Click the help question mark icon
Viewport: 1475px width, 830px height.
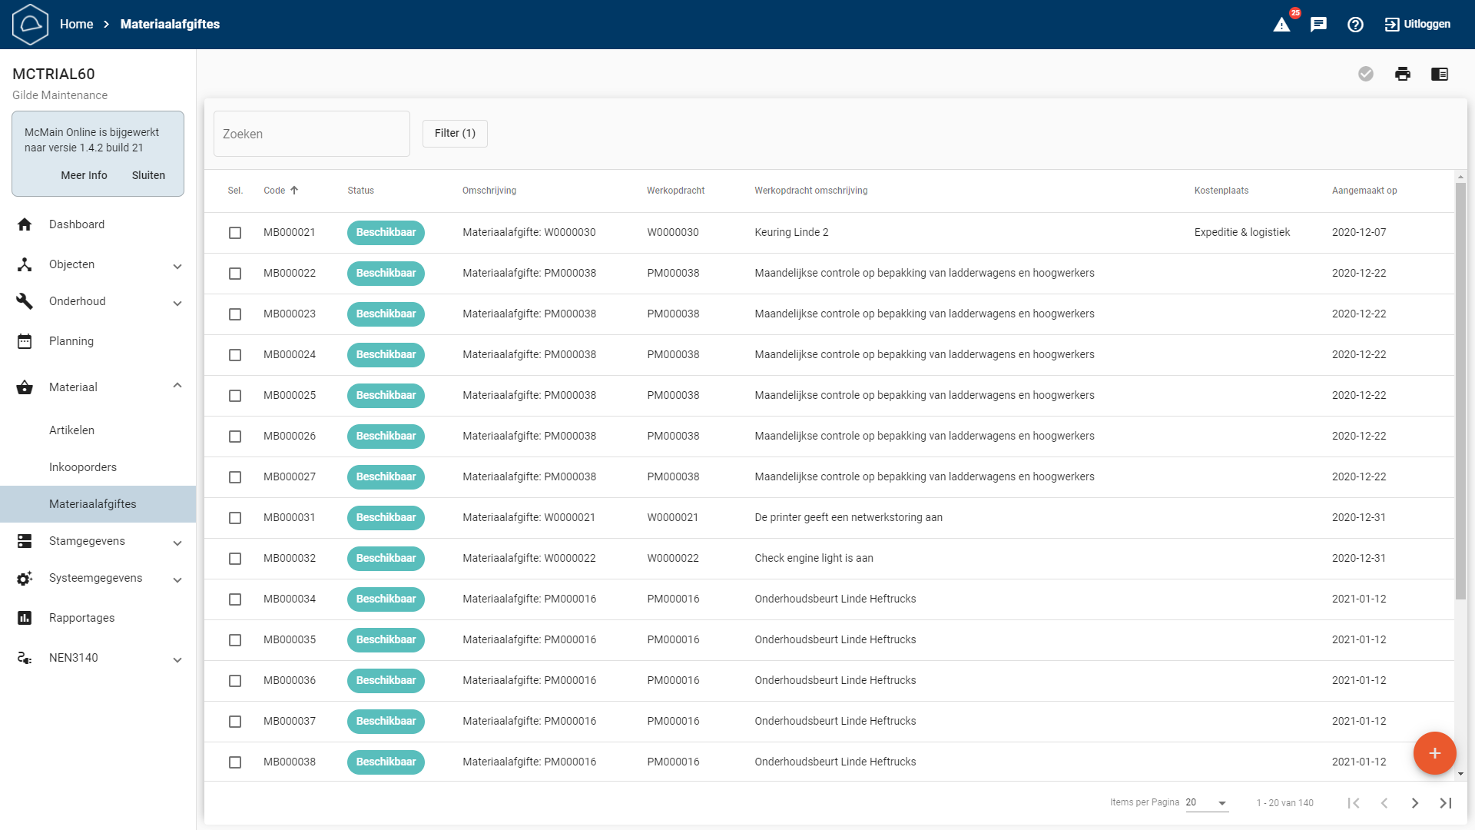1355,25
